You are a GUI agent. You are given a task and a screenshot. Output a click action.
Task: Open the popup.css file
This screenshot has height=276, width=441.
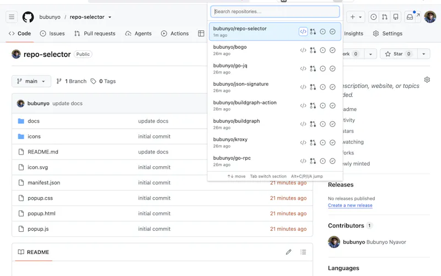(x=40, y=198)
